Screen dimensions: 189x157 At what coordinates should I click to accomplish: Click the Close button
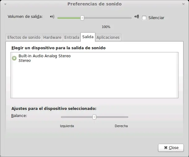(x=171, y=148)
